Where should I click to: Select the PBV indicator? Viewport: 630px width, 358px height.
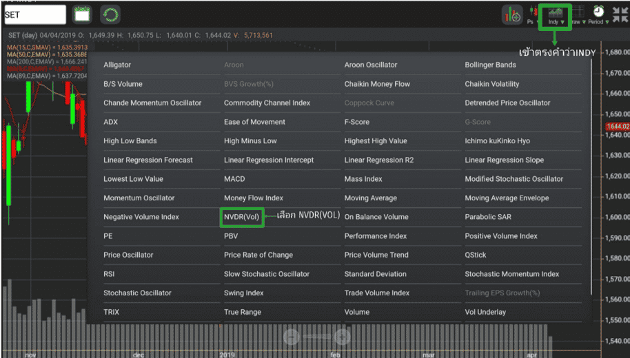(231, 236)
